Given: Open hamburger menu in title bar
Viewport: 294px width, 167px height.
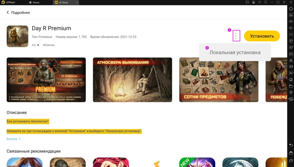Looking at the screenshot, I should pos(259,2).
